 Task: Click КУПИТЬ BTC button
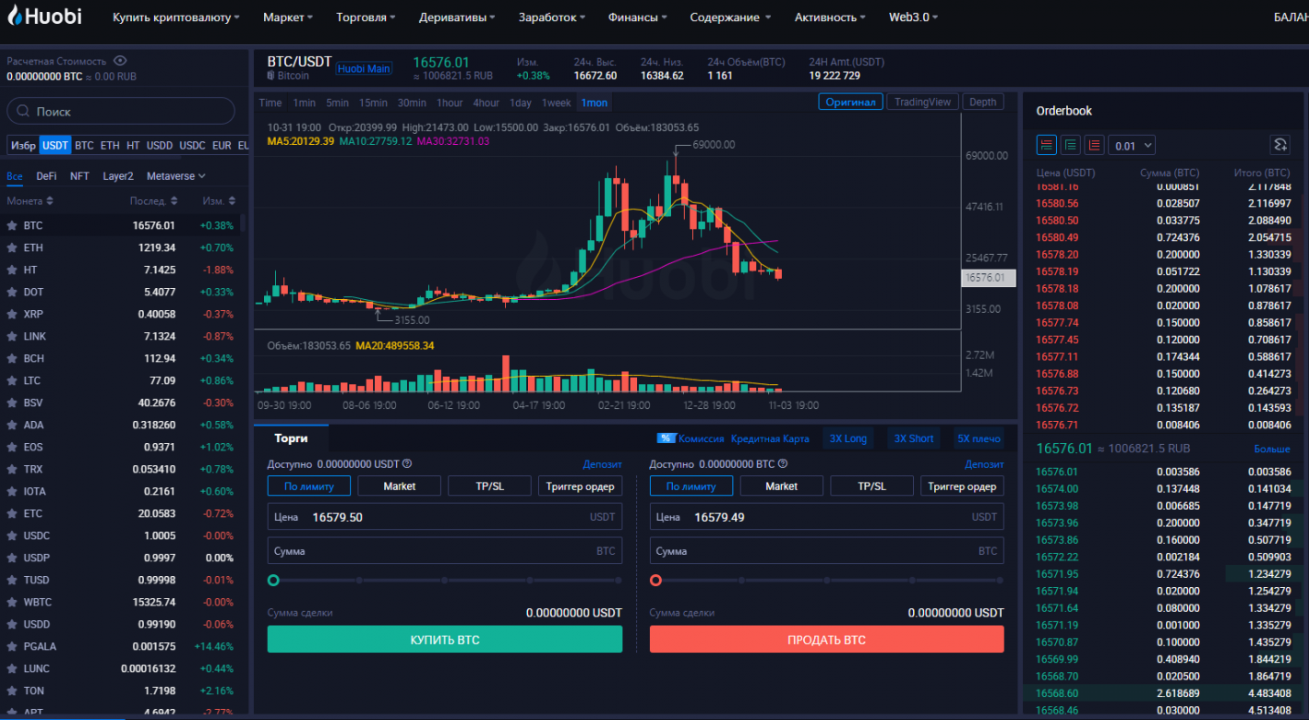[445, 640]
